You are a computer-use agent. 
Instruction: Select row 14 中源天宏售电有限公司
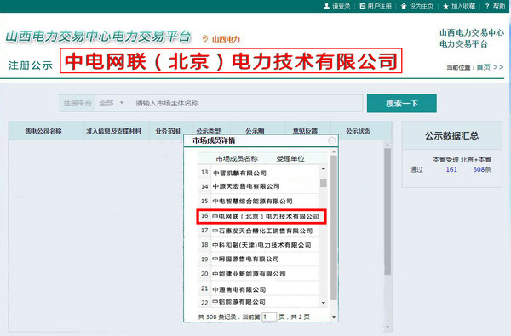coord(258,186)
